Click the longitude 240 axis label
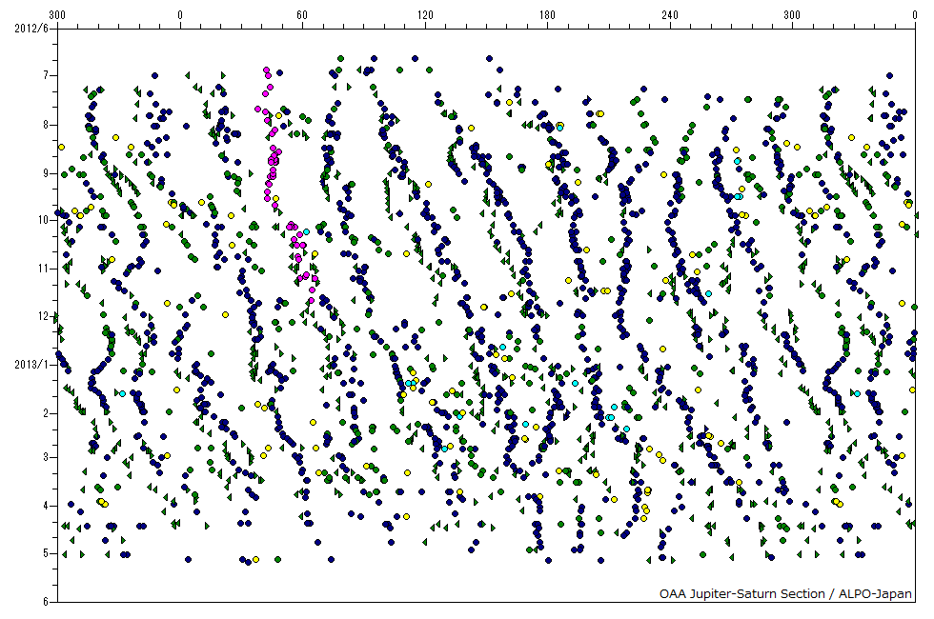 669,15
